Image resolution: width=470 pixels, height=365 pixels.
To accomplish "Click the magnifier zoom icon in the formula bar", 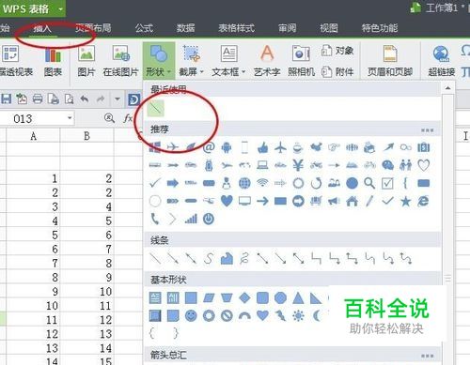I will 109,118.
